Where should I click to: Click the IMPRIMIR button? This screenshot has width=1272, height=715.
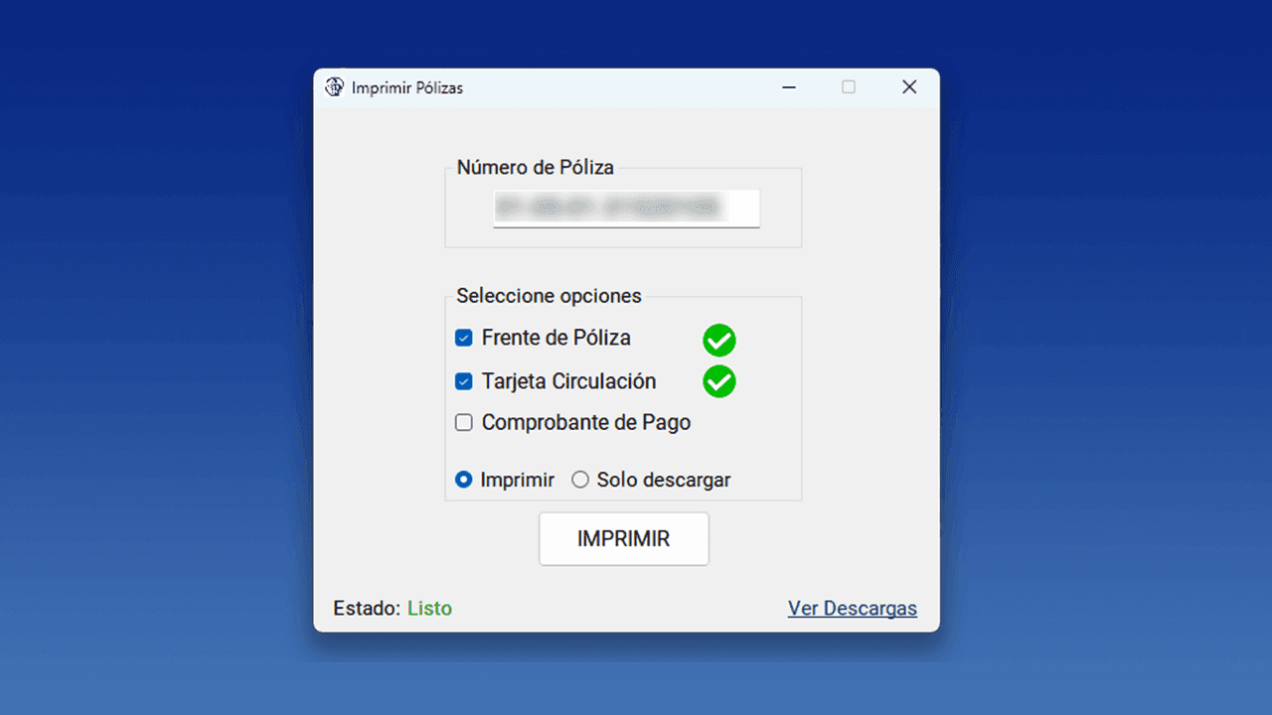[624, 539]
